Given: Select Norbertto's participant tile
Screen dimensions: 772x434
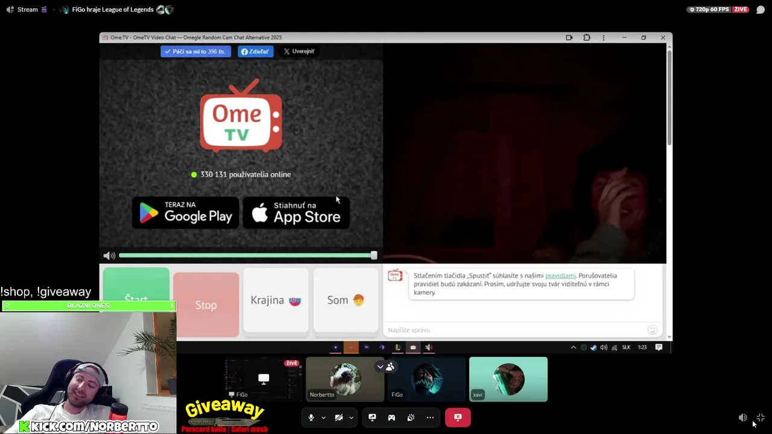Looking at the screenshot, I should 344,379.
